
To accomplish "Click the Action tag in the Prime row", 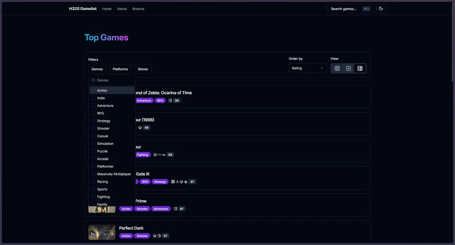I will [x=126, y=209].
